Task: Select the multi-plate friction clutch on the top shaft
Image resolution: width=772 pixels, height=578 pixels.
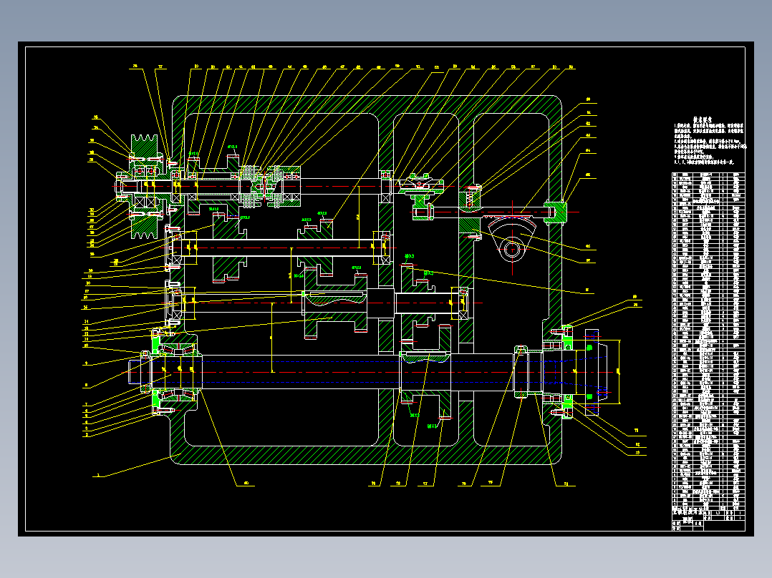Action: point(269,185)
